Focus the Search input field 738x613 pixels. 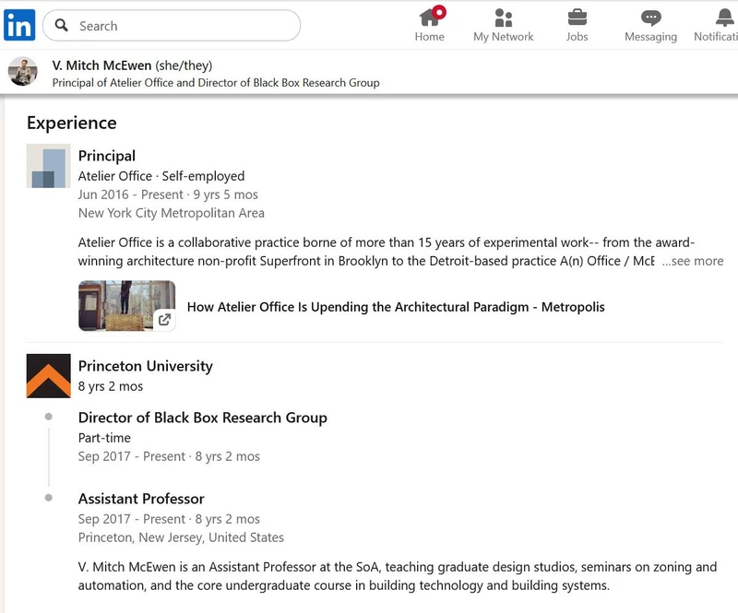point(172,26)
